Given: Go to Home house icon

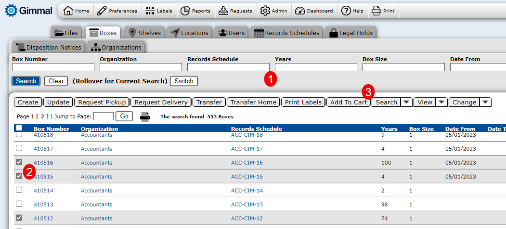Looking at the screenshot, I should tap(69, 11).
